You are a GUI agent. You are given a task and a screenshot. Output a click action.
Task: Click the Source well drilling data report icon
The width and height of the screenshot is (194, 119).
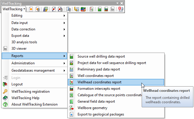(71, 56)
